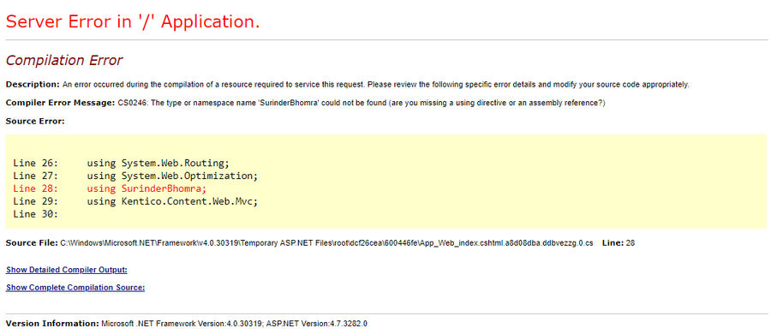Click the Source File label
Viewport: 771px width, 334px height.
tap(32, 243)
